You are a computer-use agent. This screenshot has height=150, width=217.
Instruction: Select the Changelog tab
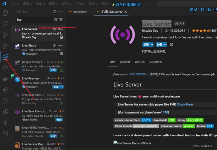click(x=140, y=62)
